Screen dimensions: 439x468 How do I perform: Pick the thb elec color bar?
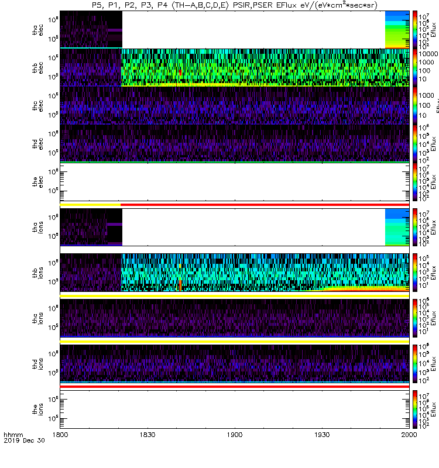tap(415, 68)
